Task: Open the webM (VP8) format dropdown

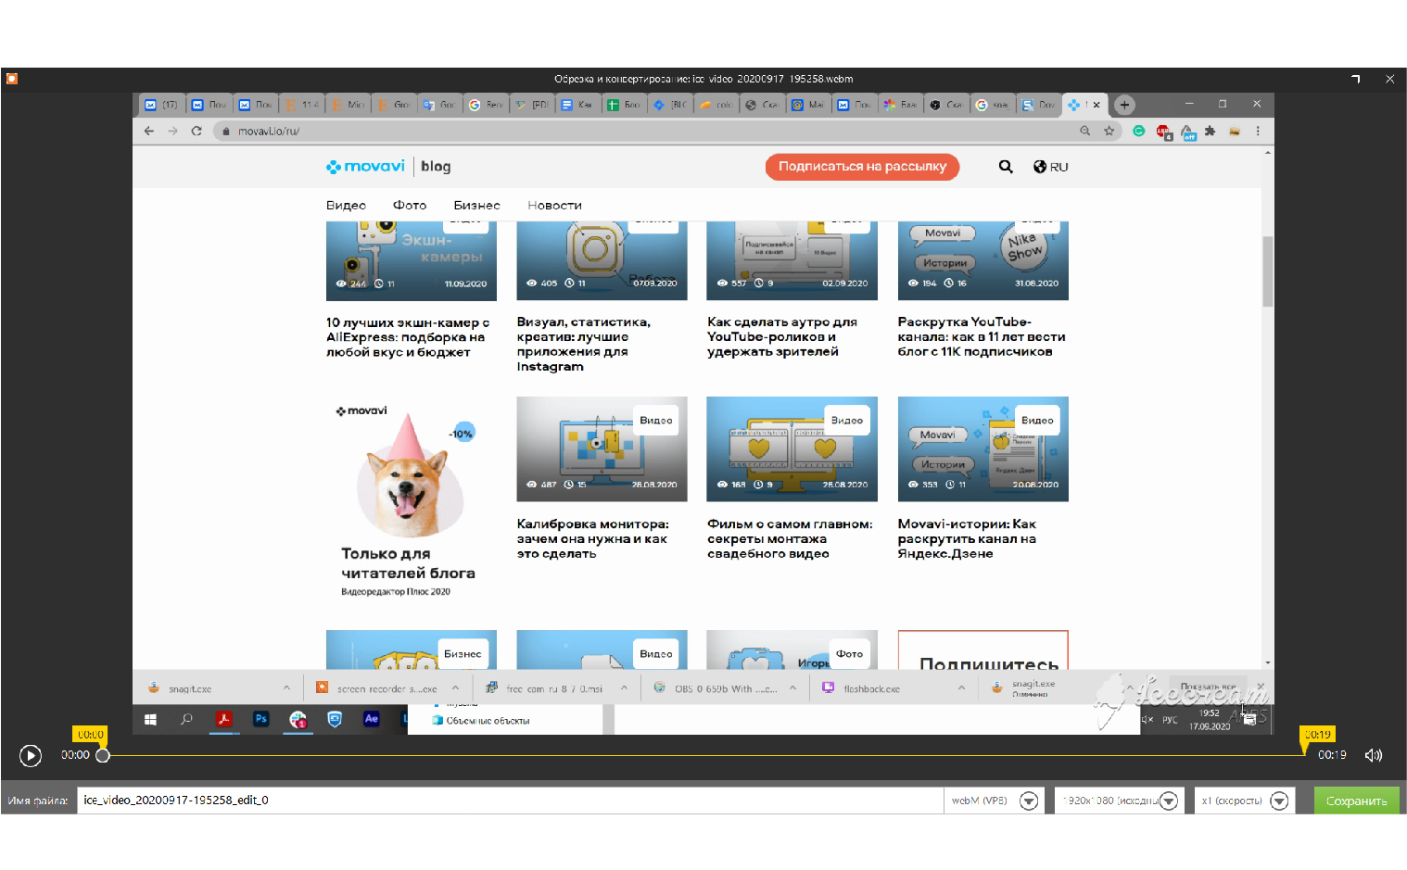Action: click(1028, 801)
